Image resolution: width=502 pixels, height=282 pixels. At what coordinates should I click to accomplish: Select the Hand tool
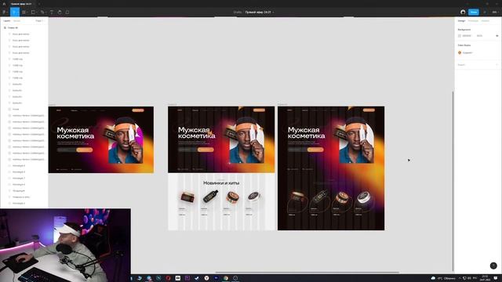(60, 13)
